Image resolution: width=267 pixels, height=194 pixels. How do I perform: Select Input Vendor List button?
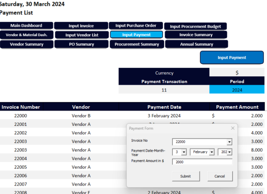(81, 35)
